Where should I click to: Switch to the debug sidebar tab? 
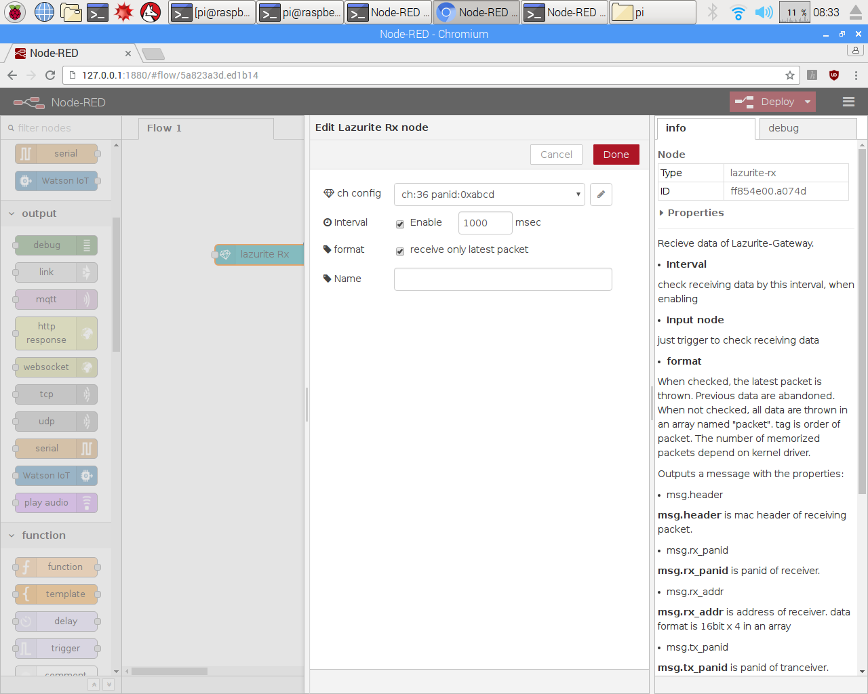pyautogui.click(x=808, y=128)
